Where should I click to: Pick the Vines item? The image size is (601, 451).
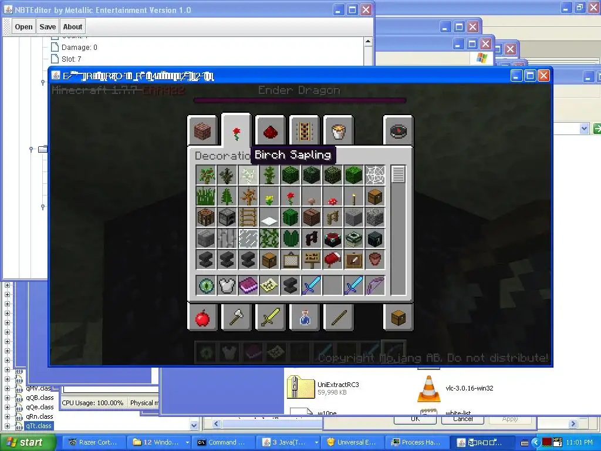(269, 238)
